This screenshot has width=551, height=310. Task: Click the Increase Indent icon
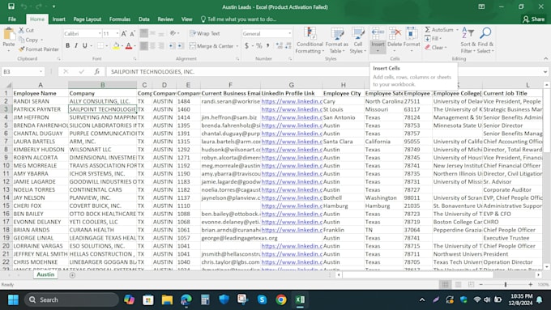[x=180, y=45]
